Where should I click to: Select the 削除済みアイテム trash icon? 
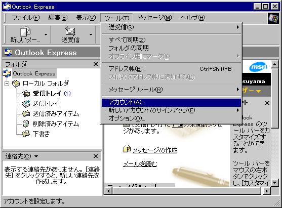tap(26, 123)
